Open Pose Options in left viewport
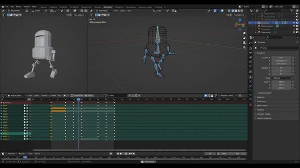 tap(79, 15)
